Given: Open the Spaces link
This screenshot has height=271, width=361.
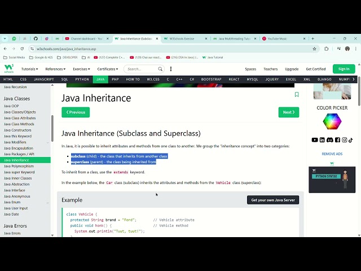Looking at the screenshot, I should pos(250,69).
